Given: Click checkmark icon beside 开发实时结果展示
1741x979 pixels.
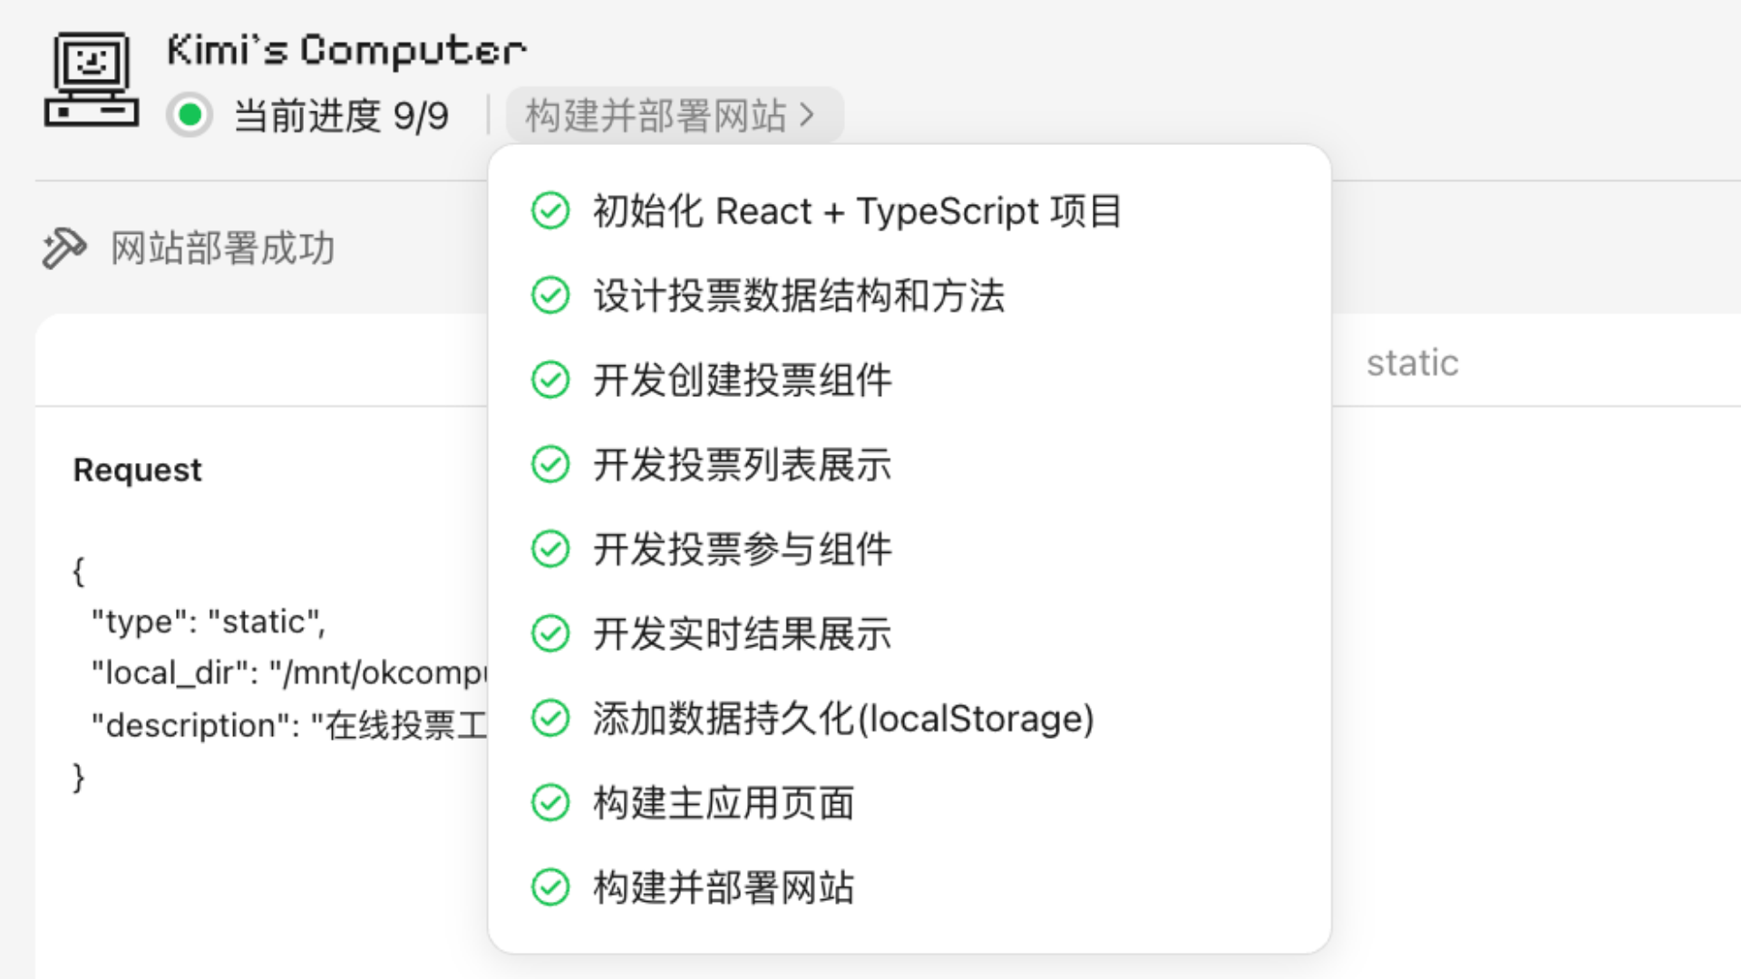Looking at the screenshot, I should [550, 634].
